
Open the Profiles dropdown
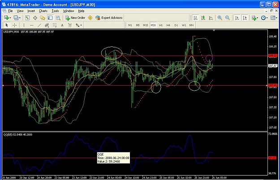(x=17, y=18)
